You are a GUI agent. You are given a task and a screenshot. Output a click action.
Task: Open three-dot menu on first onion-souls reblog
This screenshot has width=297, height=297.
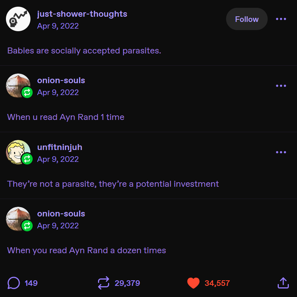coord(281,86)
